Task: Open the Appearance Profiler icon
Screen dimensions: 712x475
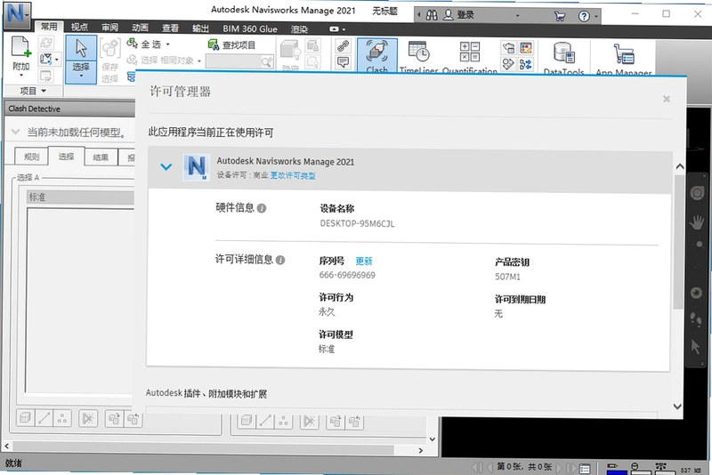Action: tap(526, 48)
